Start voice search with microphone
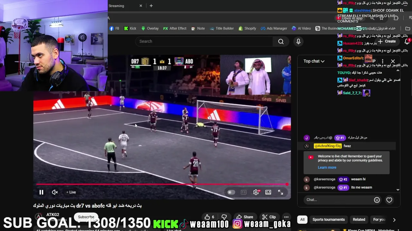The image size is (412, 231). click(298, 41)
